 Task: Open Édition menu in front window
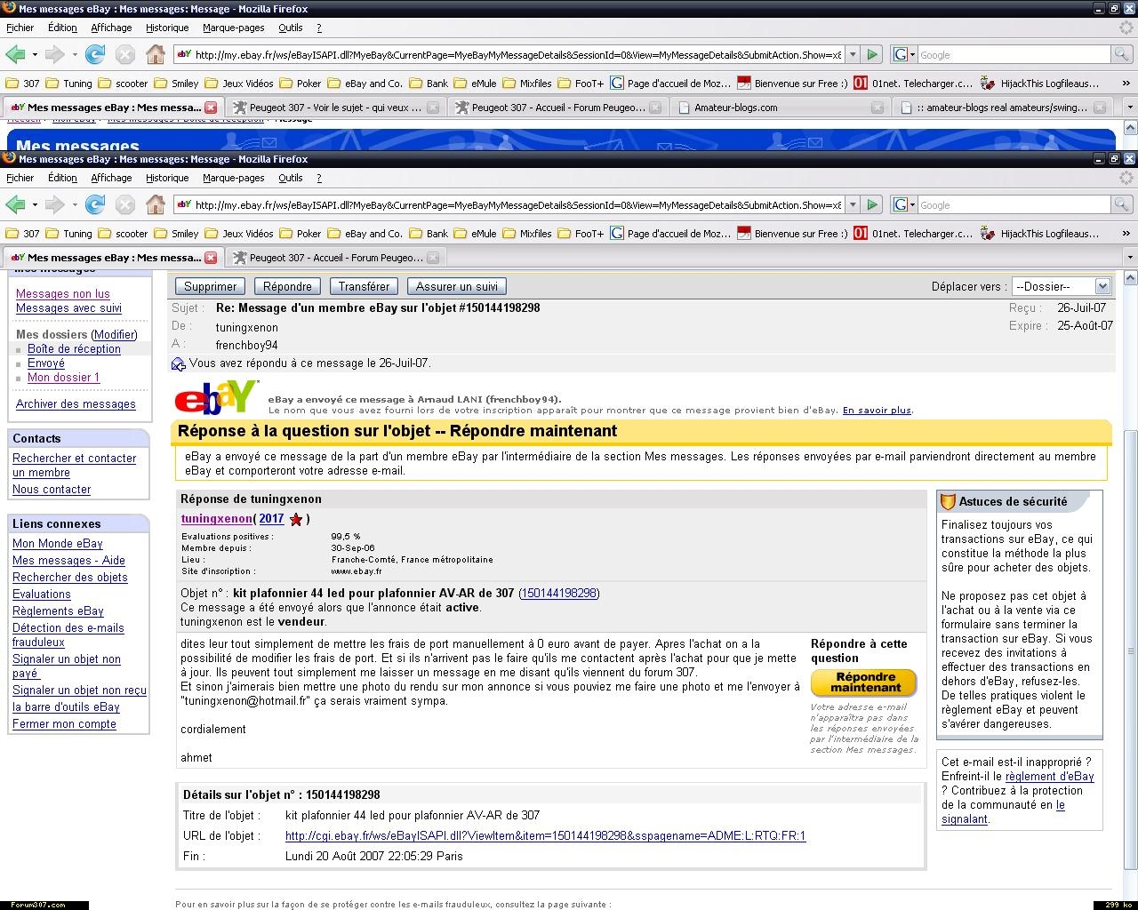tap(62, 178)
